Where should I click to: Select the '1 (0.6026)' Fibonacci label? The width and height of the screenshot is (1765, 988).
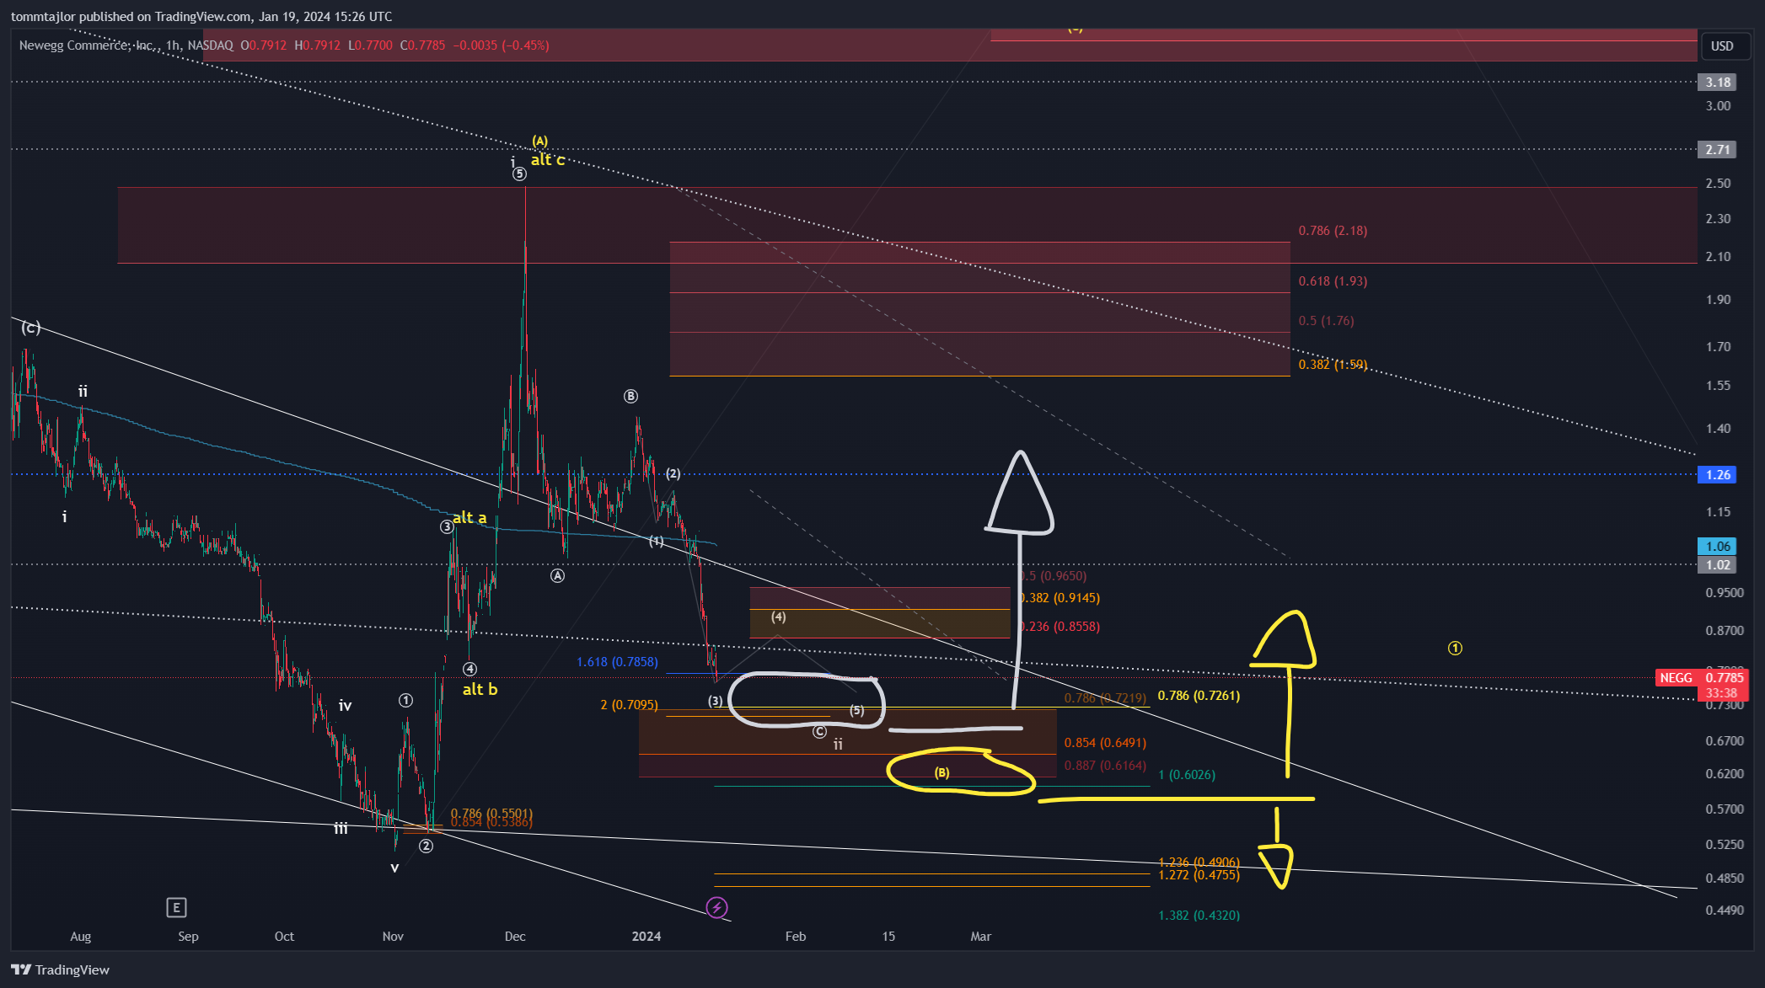(1187, 774)
